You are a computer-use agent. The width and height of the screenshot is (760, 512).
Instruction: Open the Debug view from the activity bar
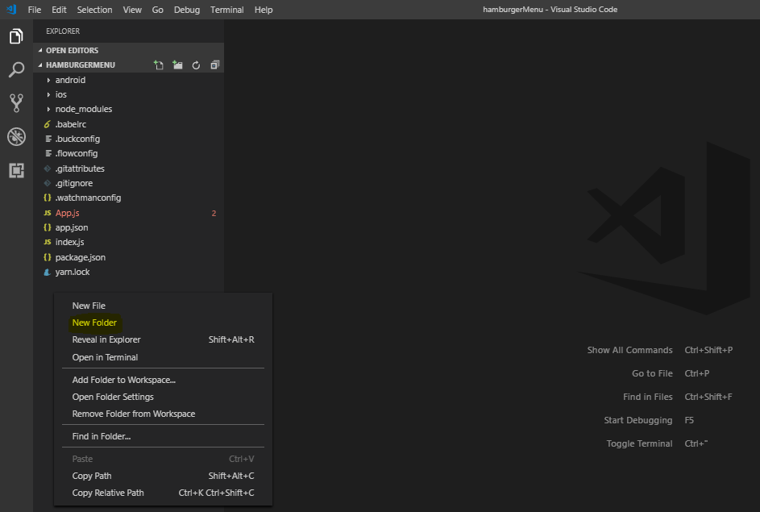click(15, 136)
